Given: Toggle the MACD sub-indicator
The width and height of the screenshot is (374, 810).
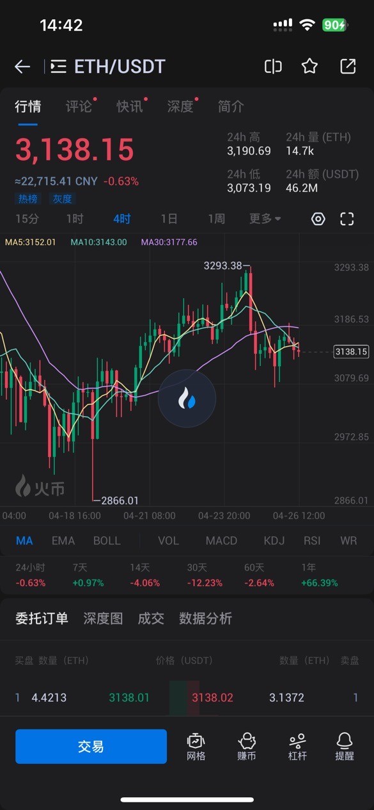Looking at the screenshot, I should coord(221,541).
